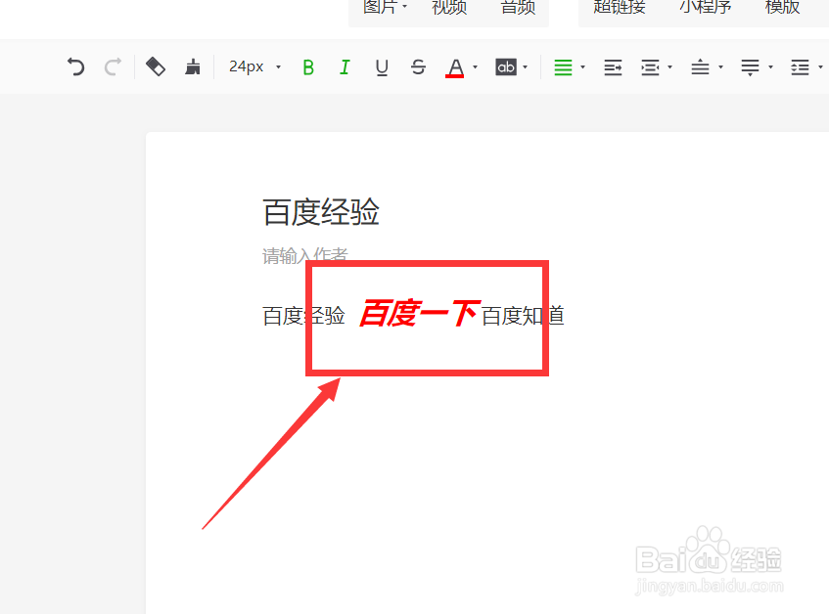Toggle strikethrough formatting
The image size is (829, 614).
418,67
